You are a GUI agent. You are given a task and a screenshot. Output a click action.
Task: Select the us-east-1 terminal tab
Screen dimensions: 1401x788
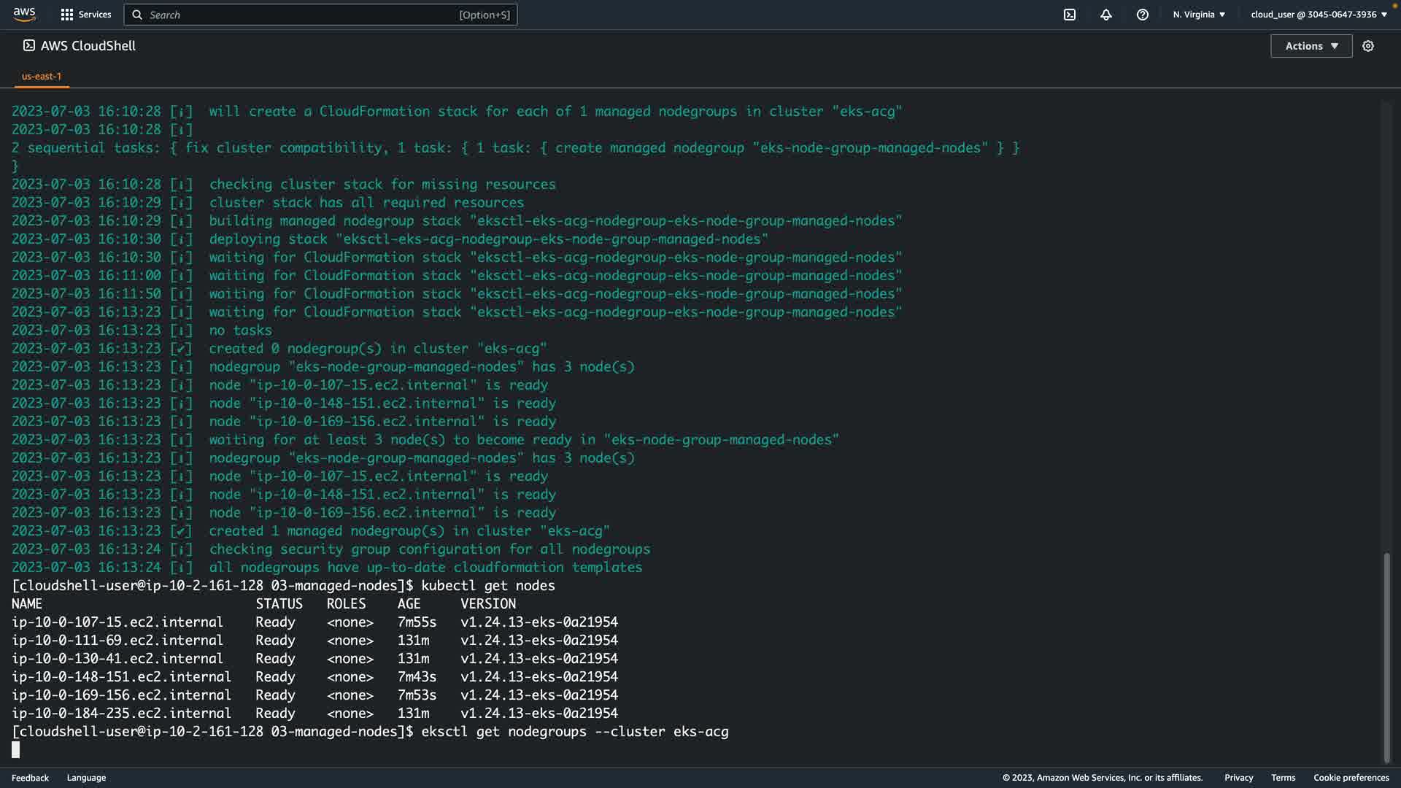pyautogui.click(x=42, y=76)
